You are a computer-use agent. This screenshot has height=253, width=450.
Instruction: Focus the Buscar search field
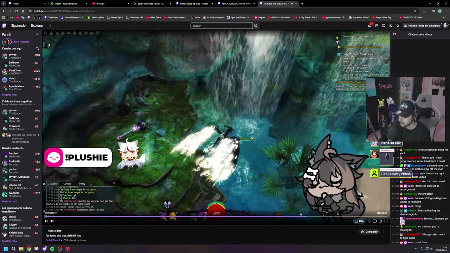coord(221,26)
